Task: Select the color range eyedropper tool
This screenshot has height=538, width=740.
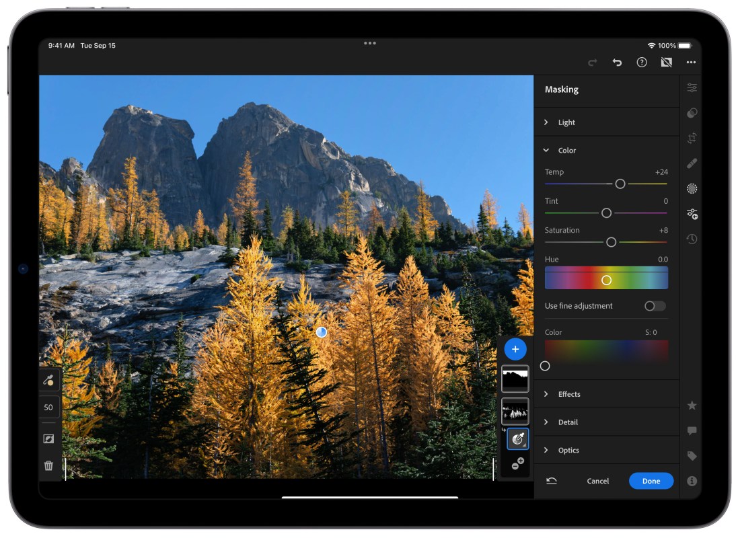Action: pos(48,380)
